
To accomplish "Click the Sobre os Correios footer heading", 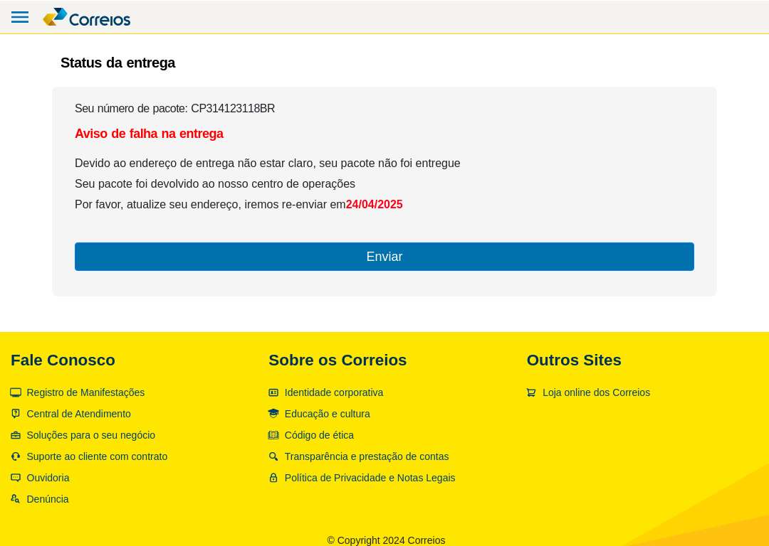I will 338,360.
